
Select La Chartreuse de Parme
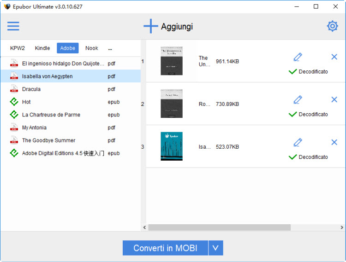71,115
